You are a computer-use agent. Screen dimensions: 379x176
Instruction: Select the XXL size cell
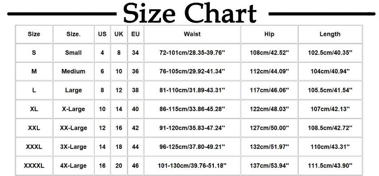[x=34, y=128]
